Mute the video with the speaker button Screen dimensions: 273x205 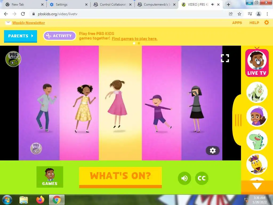pos(184,178)
